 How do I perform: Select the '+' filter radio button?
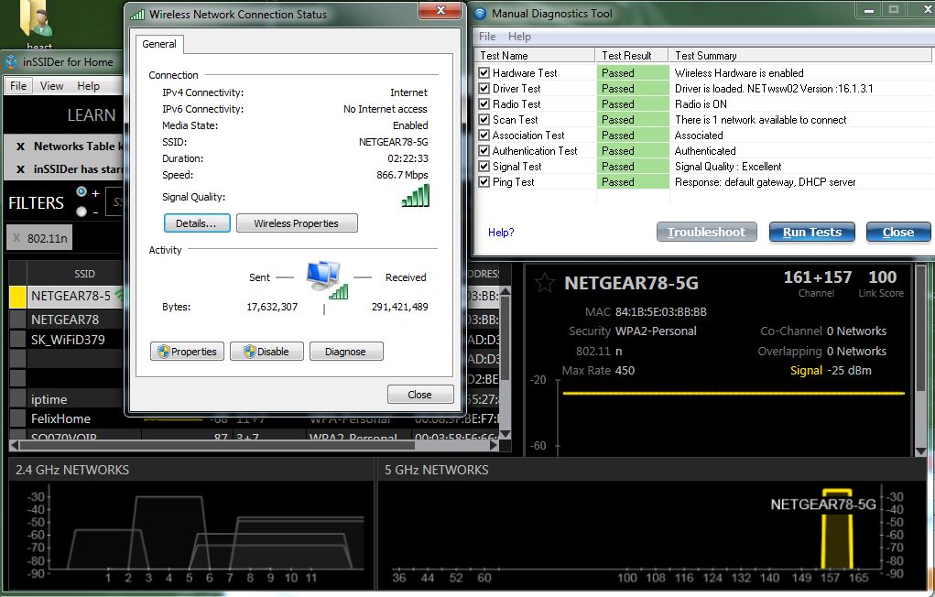[82, 192]
